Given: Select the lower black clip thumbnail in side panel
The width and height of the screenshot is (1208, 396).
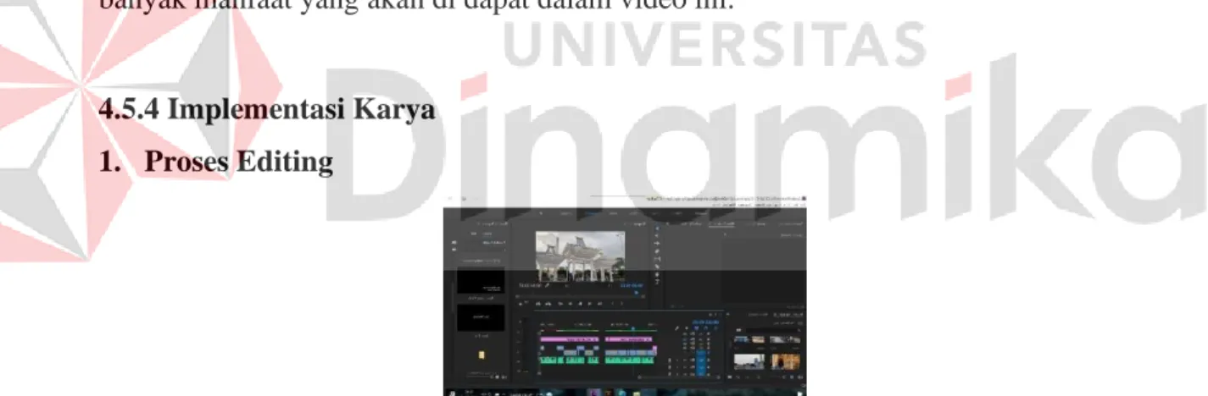Looking at the screenshot, I should click(481, 317).
